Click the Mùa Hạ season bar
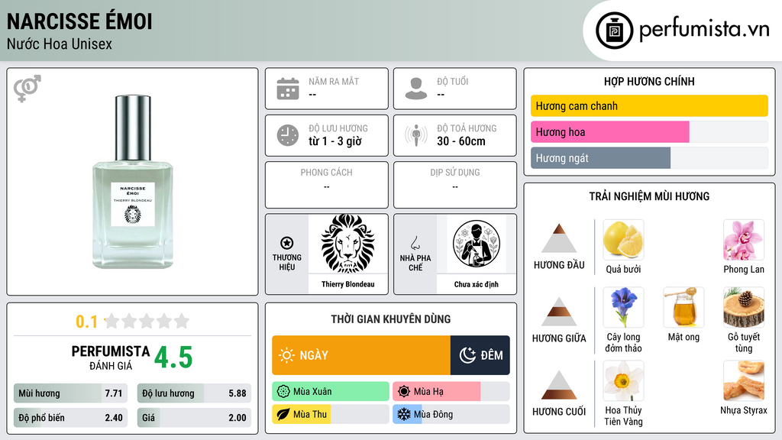The height and width of the screenshot is (440, 782). [x=451, y=392]
